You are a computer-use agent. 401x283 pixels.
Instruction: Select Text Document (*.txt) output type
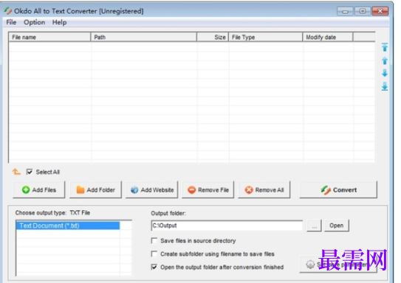tap(68, 226)
